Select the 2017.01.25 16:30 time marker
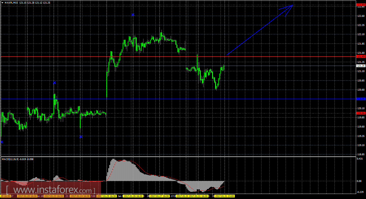 pyautogui.click(x=107, y=196)
